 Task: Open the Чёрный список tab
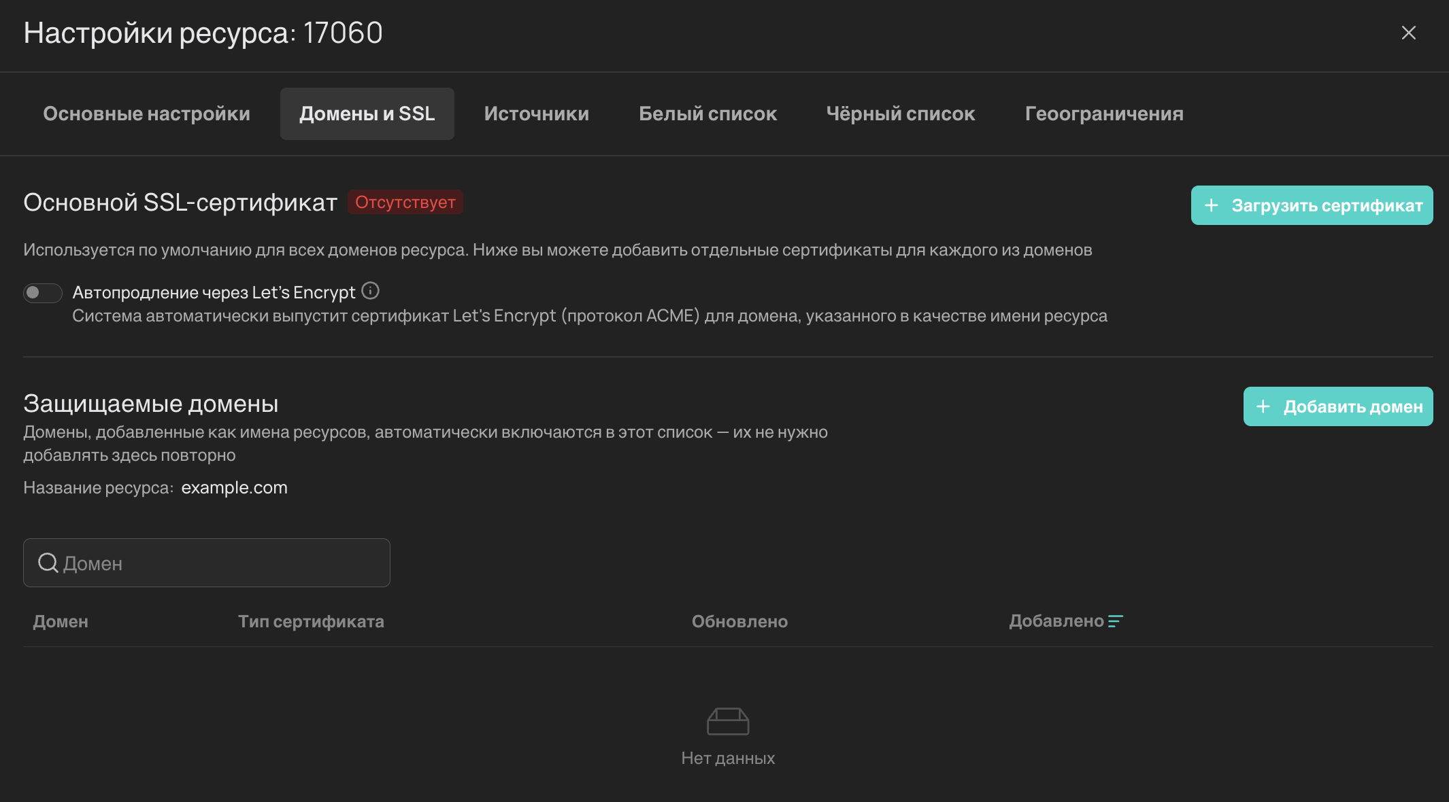[901, 114]
